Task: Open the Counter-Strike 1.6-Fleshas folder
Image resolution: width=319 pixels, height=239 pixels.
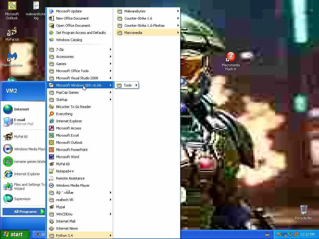Action: coord(148,26)
